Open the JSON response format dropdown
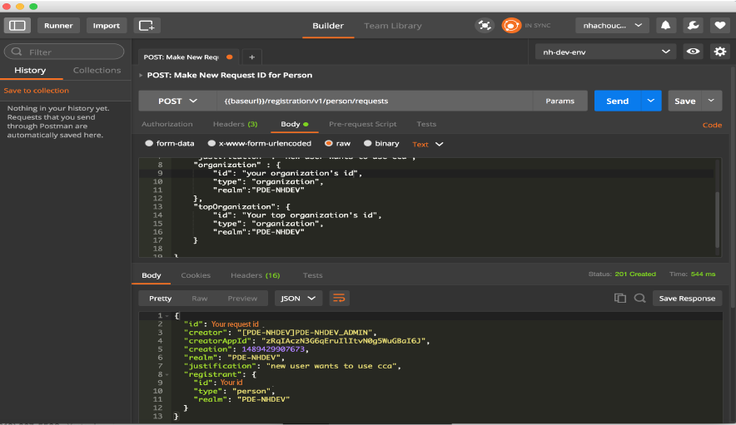The height and width of the screenshot is (425, 736). (x=298, y=298)
